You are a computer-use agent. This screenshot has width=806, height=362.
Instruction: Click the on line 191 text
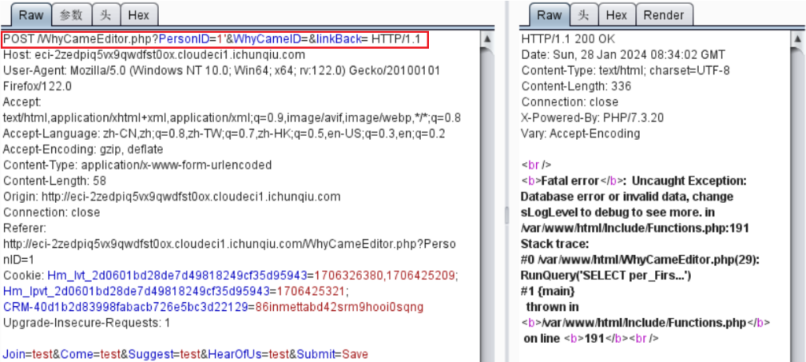pos(591,339)
